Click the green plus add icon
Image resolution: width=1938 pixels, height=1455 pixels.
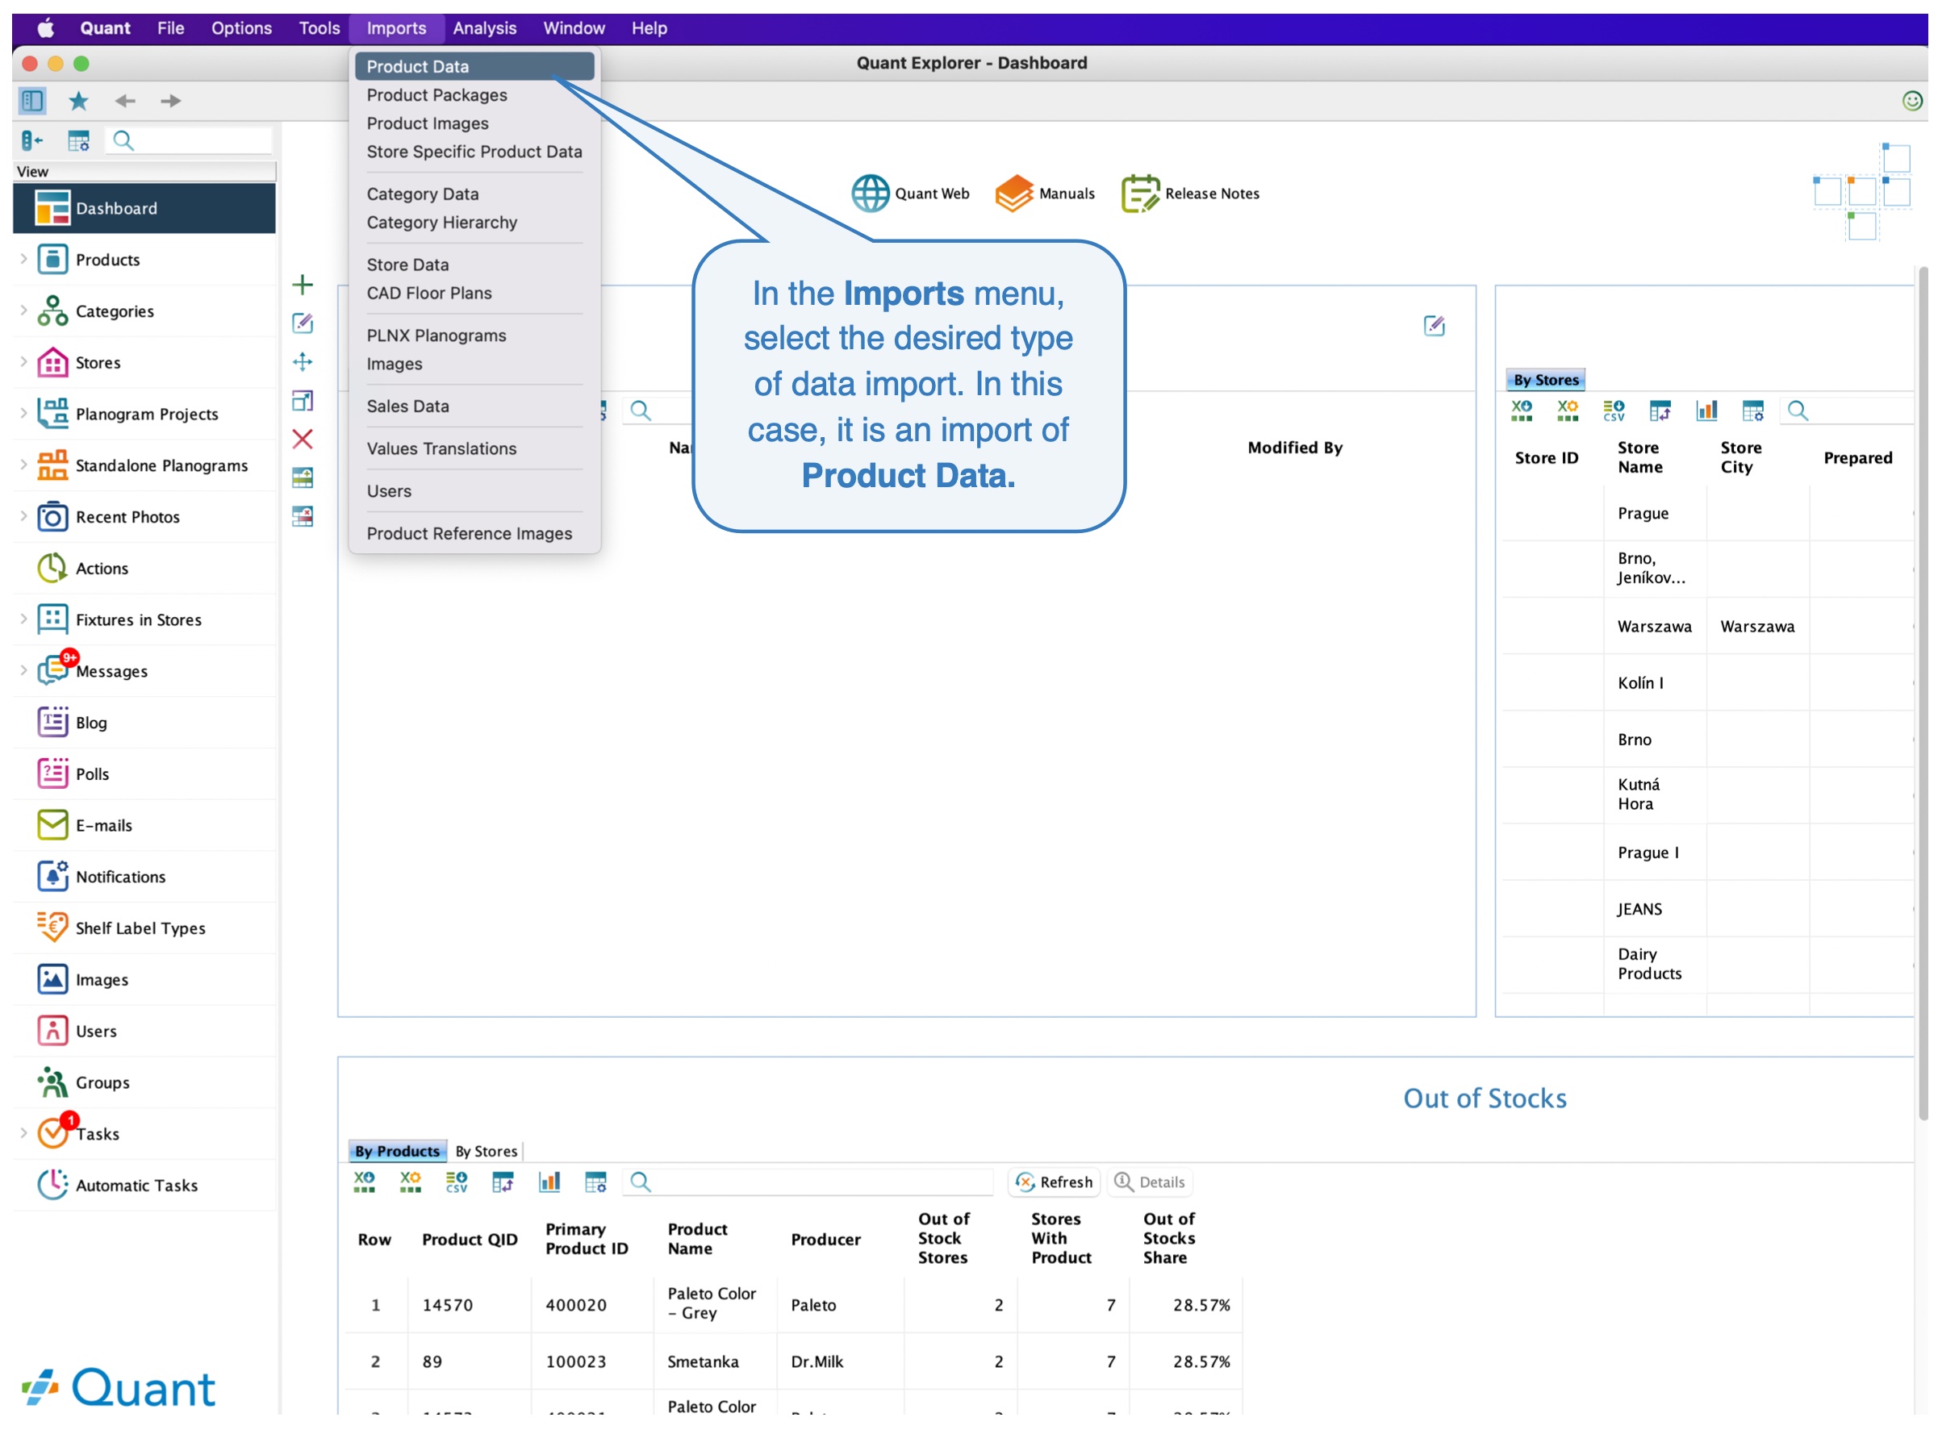pos(303,285)
